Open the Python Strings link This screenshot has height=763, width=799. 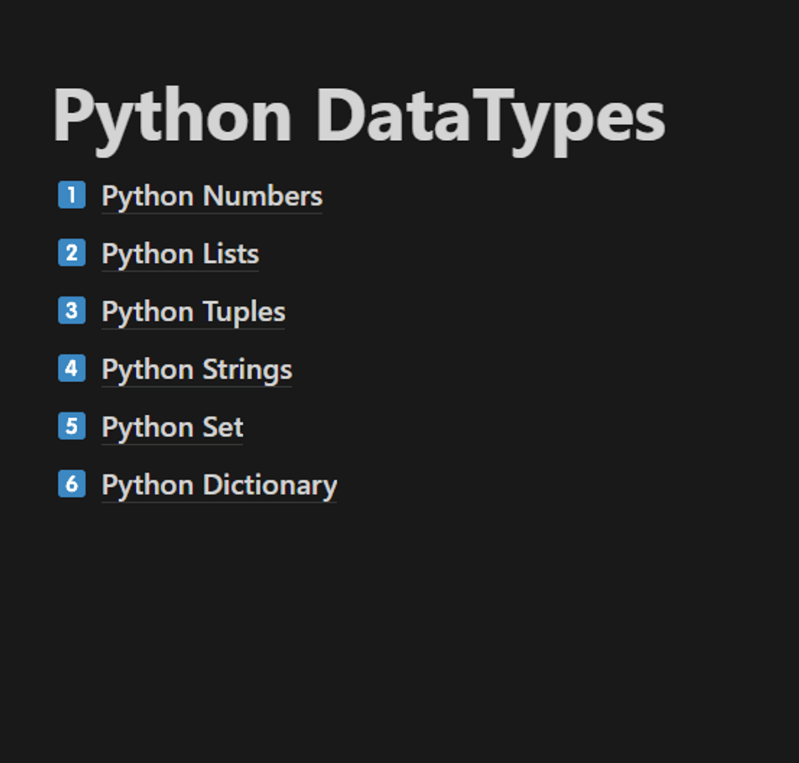196,370
